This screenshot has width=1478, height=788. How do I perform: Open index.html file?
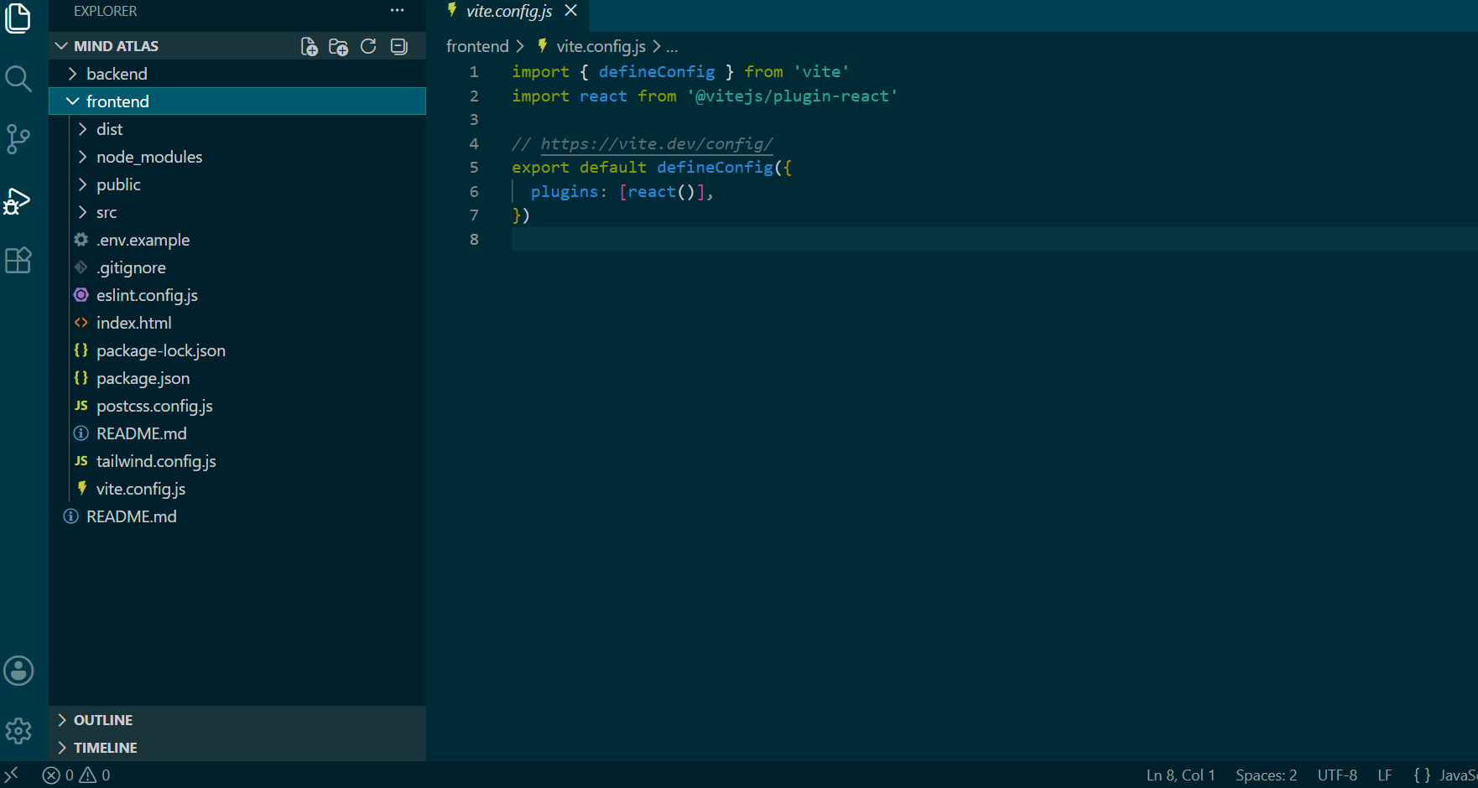tap(237, 323)
